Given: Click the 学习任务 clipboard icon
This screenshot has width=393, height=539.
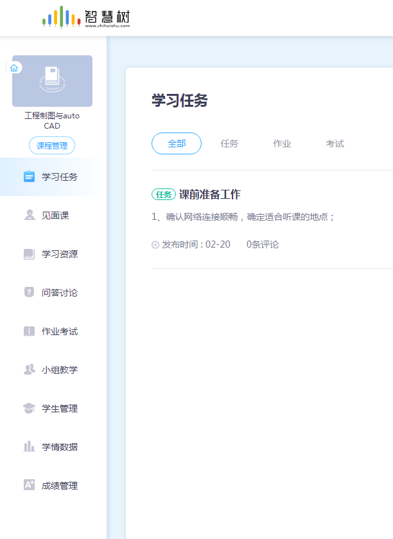Looking at the screenshot, I should [x=29, y=177].
